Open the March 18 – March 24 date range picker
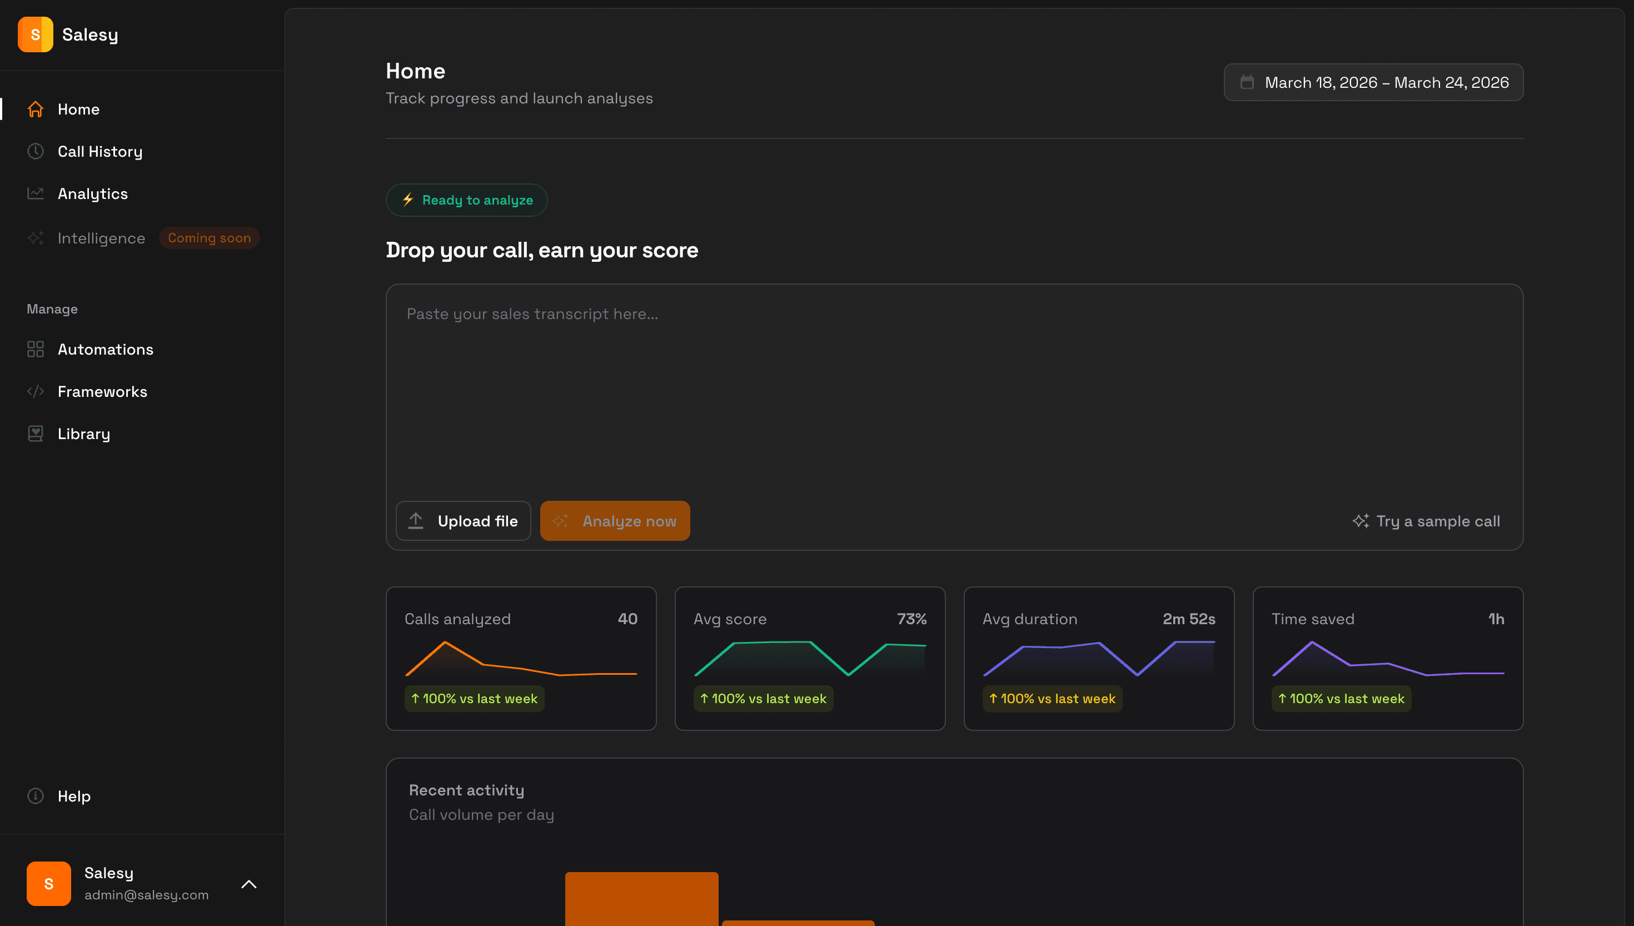The height and width of the screenshot is (926, 1634). (x=1373, y=82)
